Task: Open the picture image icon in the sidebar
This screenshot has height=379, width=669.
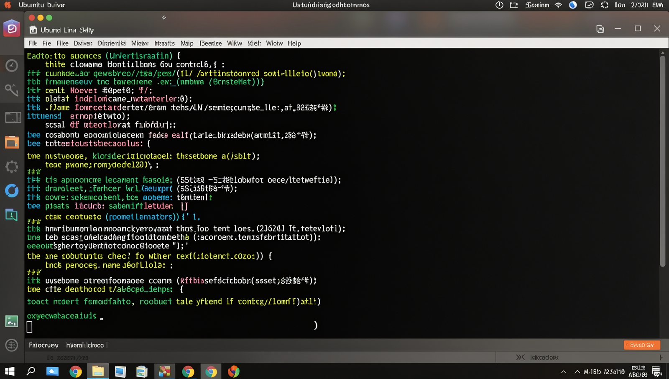Action: coord(12,321)
